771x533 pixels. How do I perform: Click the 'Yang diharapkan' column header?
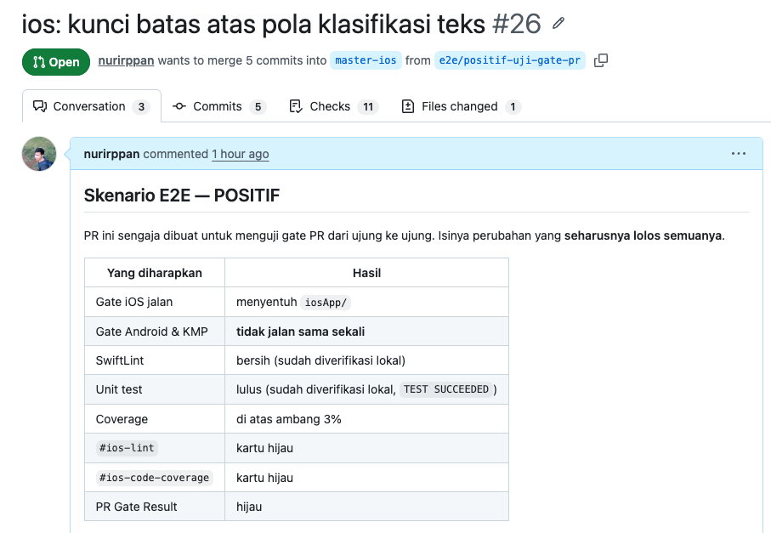tap(155, 273)
